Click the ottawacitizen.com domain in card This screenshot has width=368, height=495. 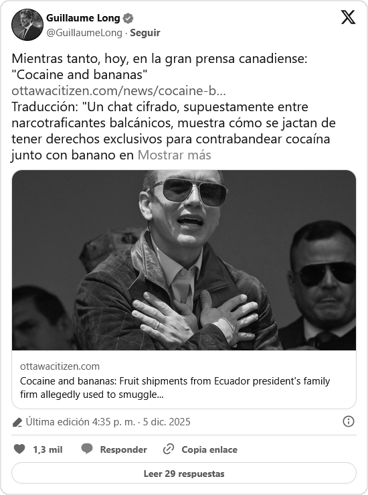coord(60,366)
